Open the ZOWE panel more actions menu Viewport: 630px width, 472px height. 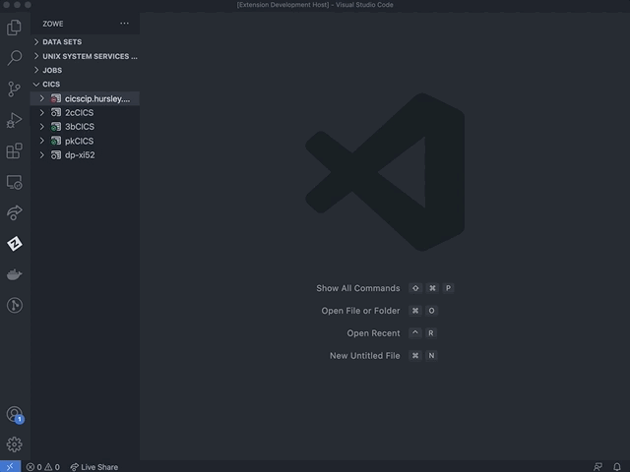click(124, 23)
